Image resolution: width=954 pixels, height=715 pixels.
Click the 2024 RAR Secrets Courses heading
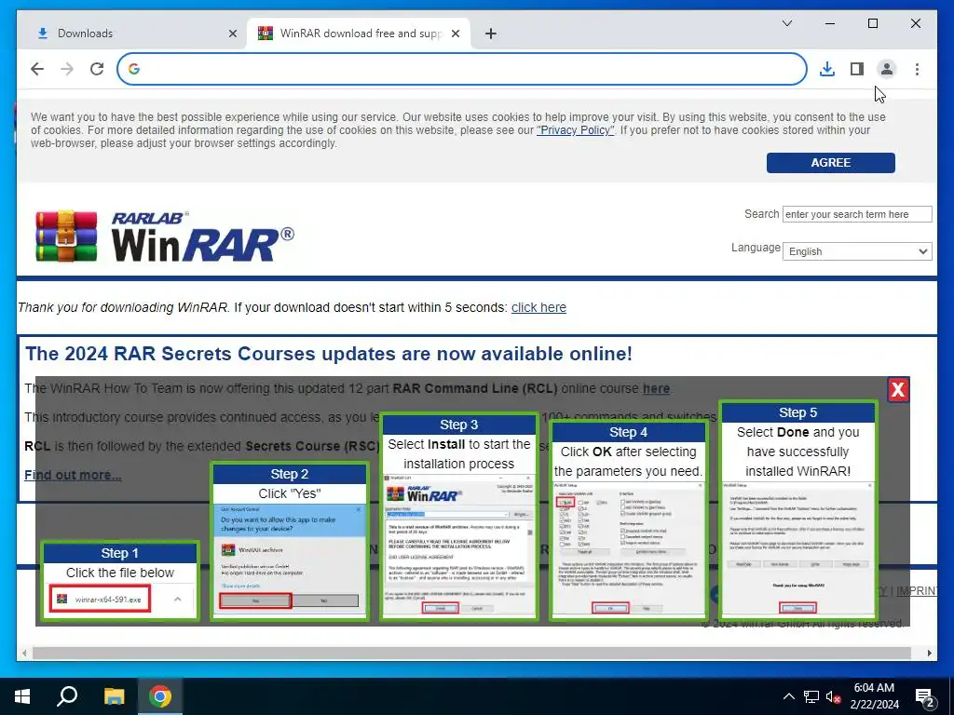coord(329,353)
